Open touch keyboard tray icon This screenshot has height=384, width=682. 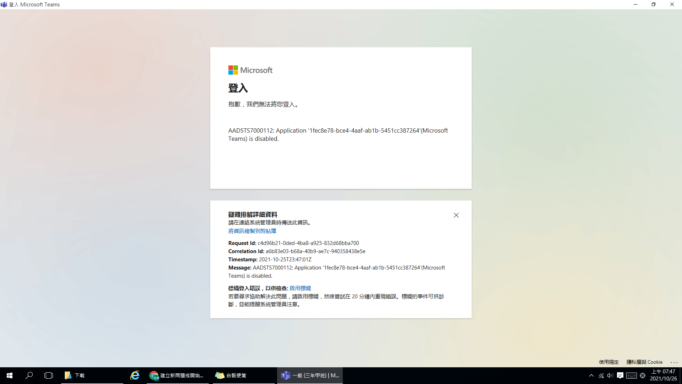(631, 375)
